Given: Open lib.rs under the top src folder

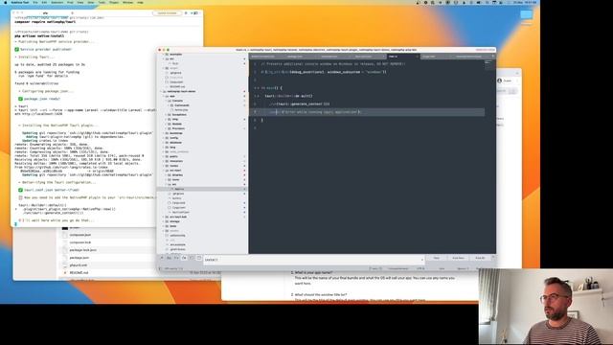Looking at the screenshot, I should click(175, 63).
